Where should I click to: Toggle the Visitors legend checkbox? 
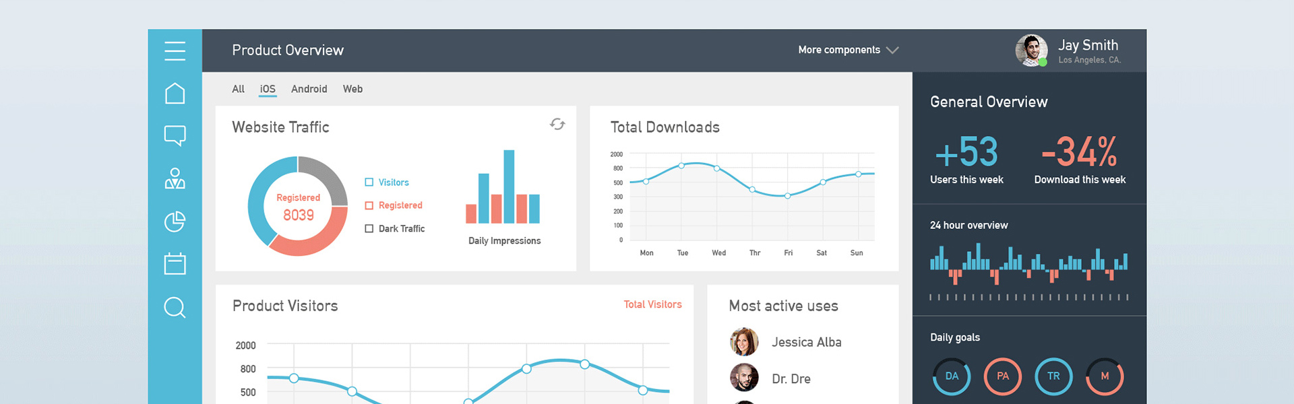[369, 182]
